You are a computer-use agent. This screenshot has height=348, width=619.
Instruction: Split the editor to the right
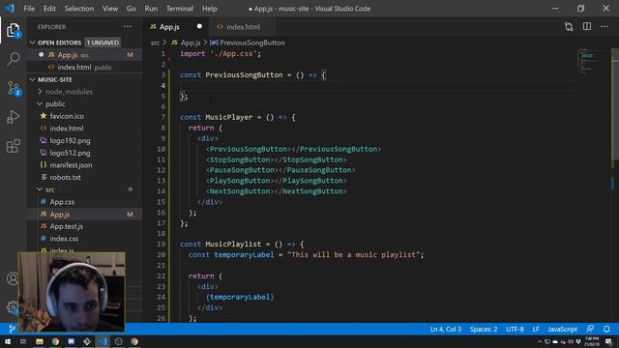(x=587, y=26)
